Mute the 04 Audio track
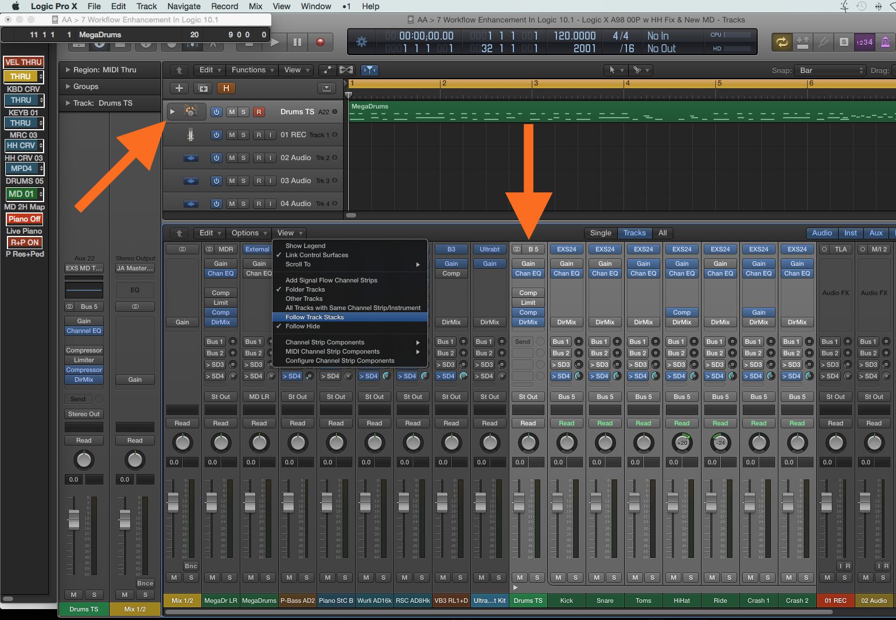The height and width of the screenshot is (620, 896). tap(232, 204)
